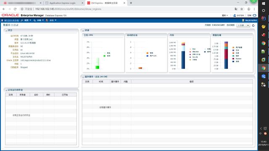
Task: Open the translate page icon in address bar
Action: point(236,9)
